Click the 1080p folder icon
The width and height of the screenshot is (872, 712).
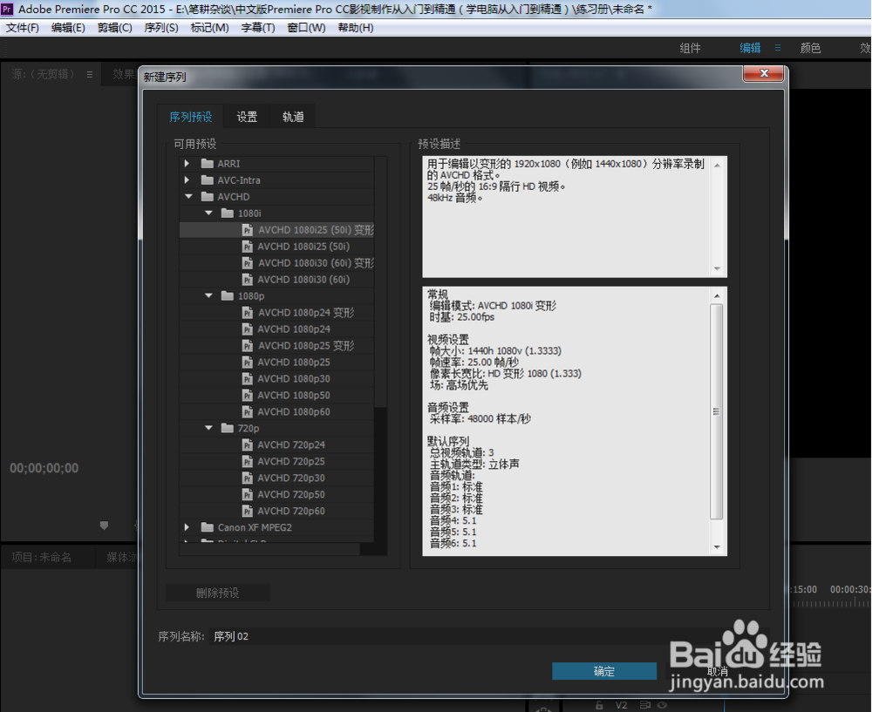pyautogui.click(x=228, y=295)
